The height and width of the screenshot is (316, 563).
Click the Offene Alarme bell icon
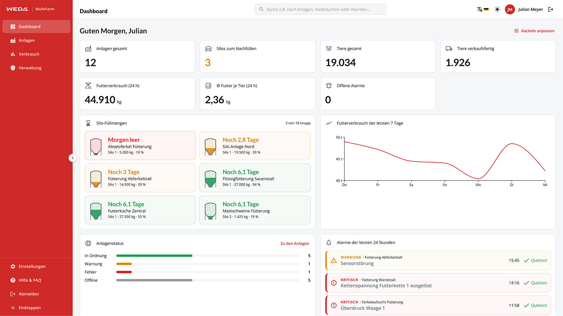pos(329,86)
